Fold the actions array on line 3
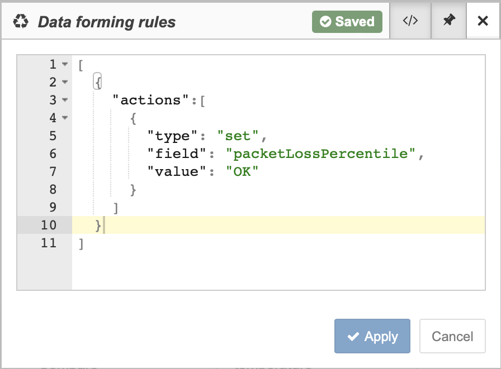The width and height of the screenshot is (501, 369). pos(65,100)
